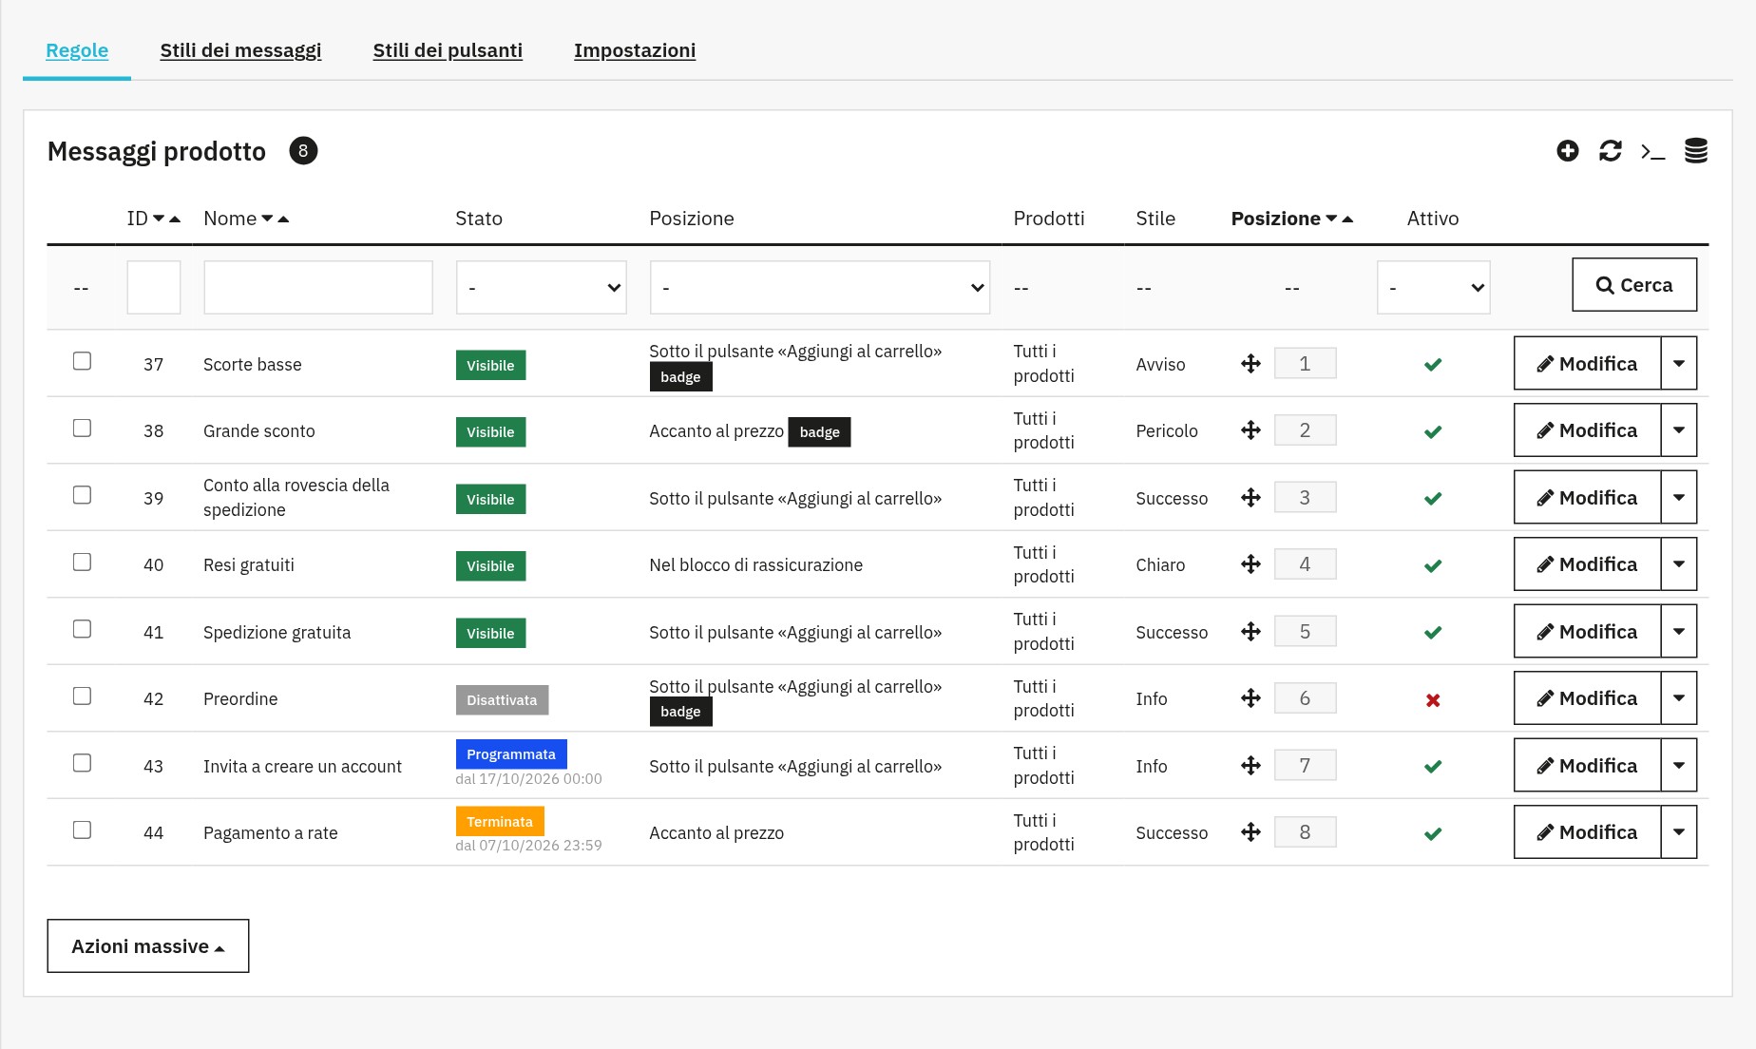
Task: Grab the move handle for Pagamento a rate
Action: [x=1250, y=832]
